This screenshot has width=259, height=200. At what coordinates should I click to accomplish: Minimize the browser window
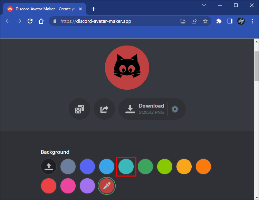tap(220, 5)
